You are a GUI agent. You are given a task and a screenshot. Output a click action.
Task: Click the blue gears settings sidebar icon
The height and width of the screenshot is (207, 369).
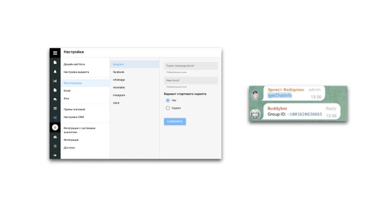pos(55,117)
